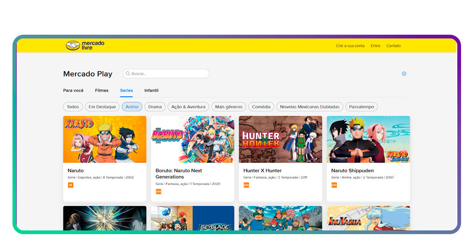Screen dimensions: 474x248
Task: Open the Boruto series thumbnail
Action: click(x=193, y=139)
